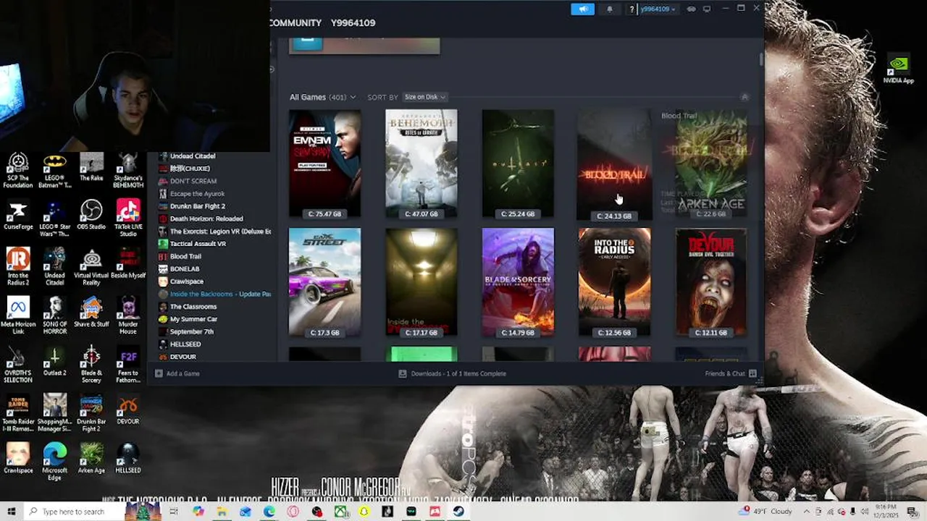Screen dimensions: 927x521
Task: Open Fears to Fathom desktop shortcut
Action: click(x=128, y=365)
